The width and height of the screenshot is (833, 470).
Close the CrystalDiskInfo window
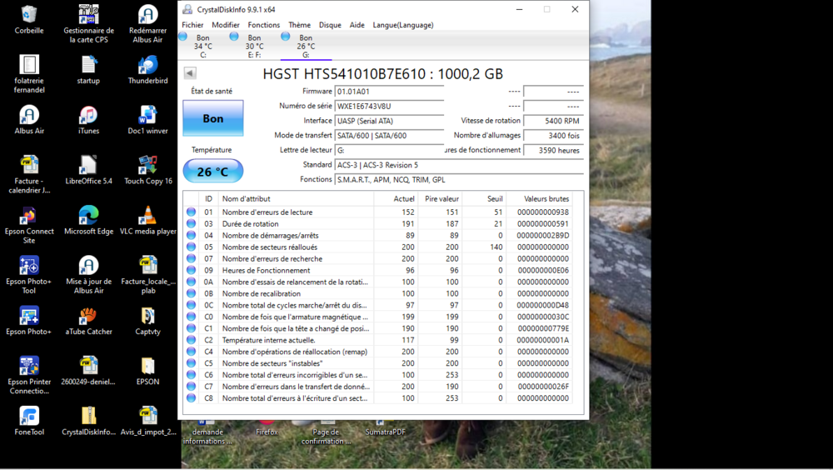[x=575, y=9]
